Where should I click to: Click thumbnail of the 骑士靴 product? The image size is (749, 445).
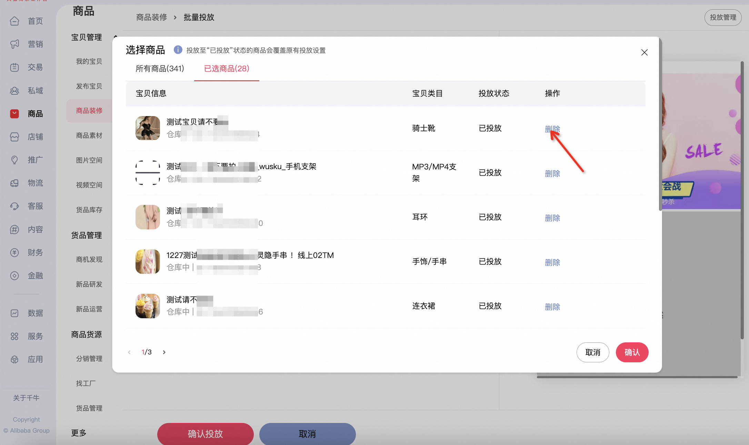pos(148,128)
